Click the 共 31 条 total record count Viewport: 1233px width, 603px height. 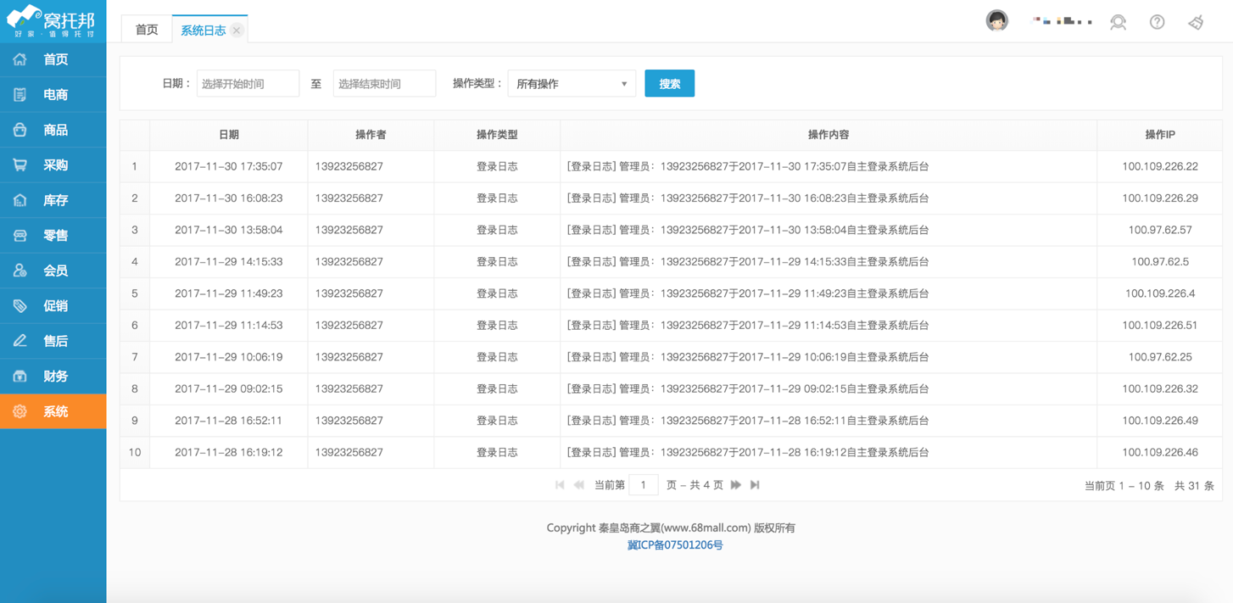[x=1194, y=486]
